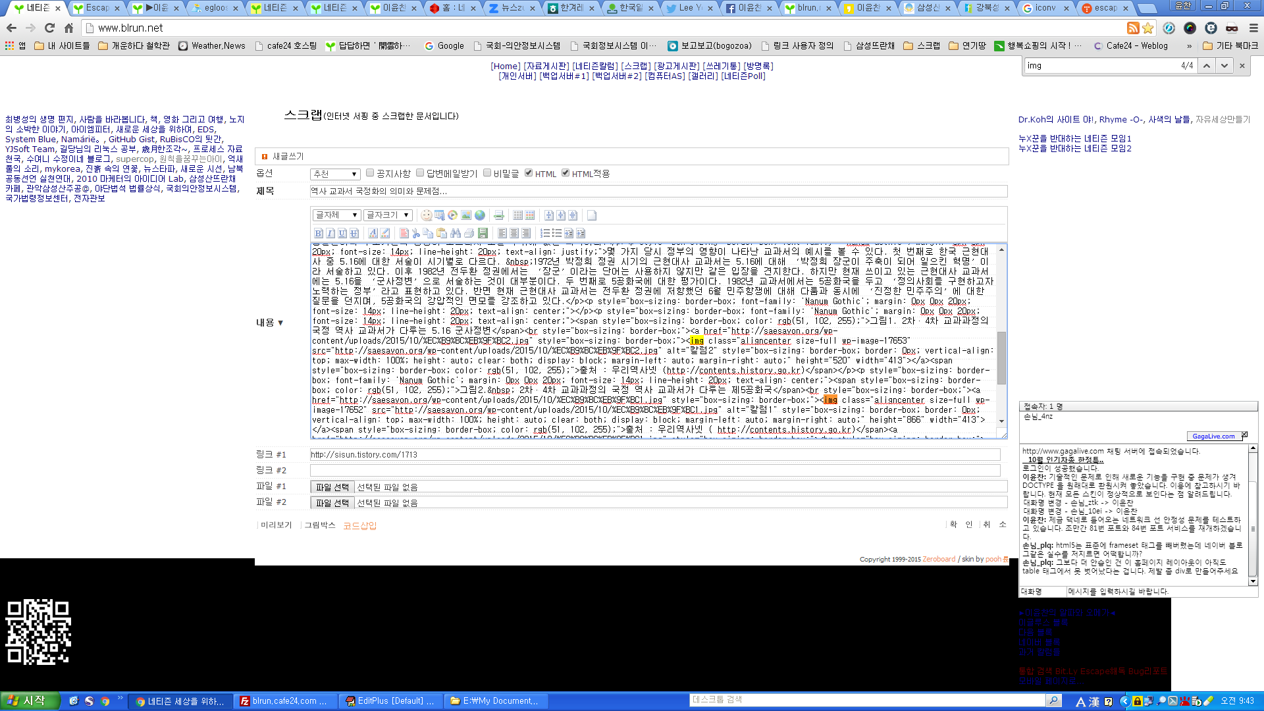Click the binoculars find icon
Image resolution: width=1264 pixels, height=711 pixels.
(x=456, y=233)
